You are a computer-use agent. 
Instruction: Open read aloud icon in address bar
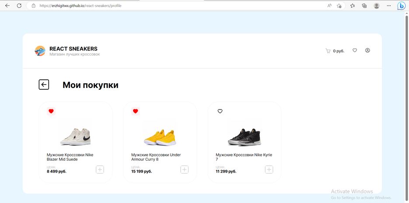point(329,6)
